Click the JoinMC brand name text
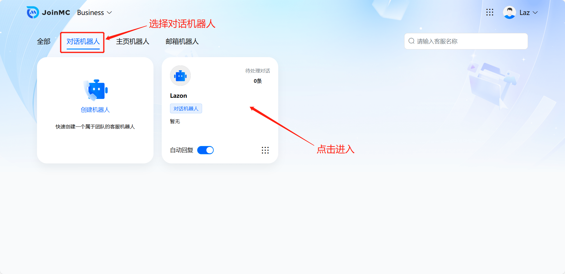 coord(56,13)
